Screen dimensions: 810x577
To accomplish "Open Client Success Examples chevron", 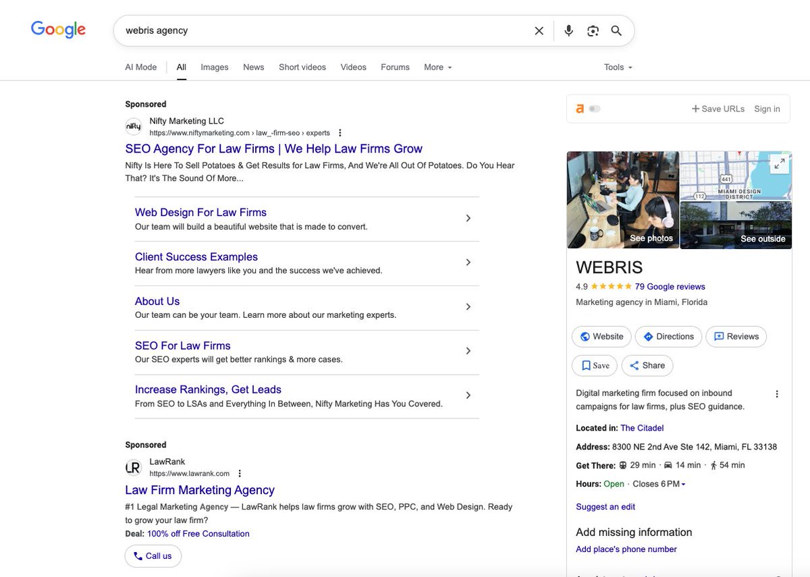I will (468, 263).
